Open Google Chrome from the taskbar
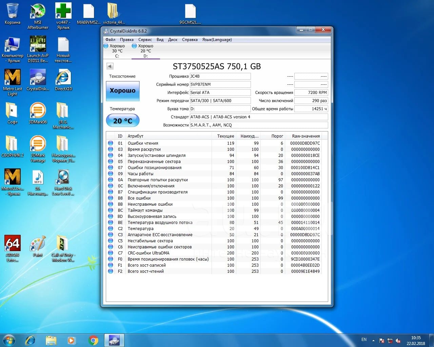This screenshot has width=434, height=347. pos(93,340)
